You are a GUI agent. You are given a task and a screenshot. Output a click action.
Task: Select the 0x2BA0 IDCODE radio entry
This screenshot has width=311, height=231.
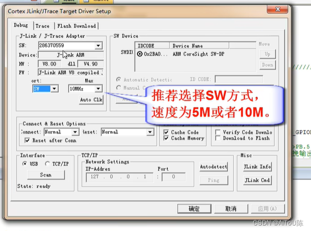click(140, 54)
